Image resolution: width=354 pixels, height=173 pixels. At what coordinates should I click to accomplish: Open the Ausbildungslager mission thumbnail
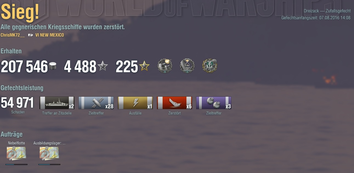pyautogui.click(x=49, y=154)
